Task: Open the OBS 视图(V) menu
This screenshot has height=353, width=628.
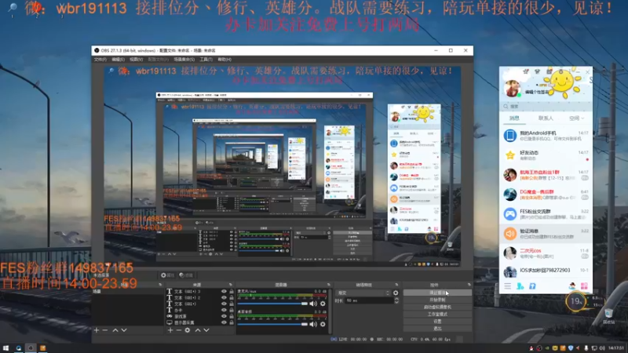Action: 136,60
